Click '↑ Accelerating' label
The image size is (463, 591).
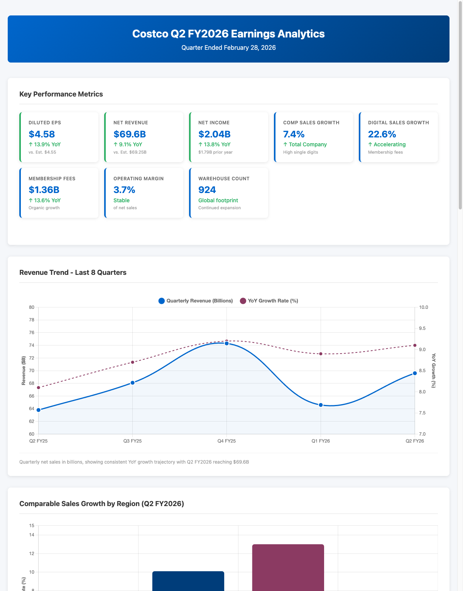(387, 144)
